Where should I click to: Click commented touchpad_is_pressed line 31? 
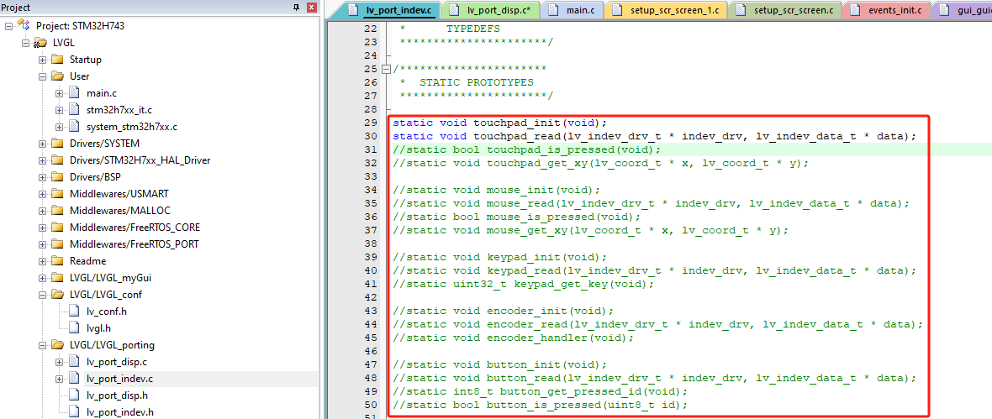point(526,149)
